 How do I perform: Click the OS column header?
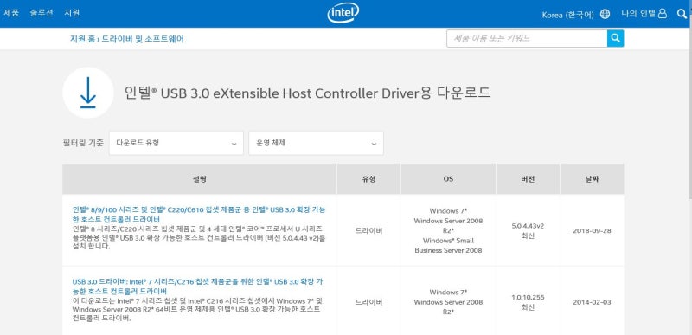click(448, 179)
